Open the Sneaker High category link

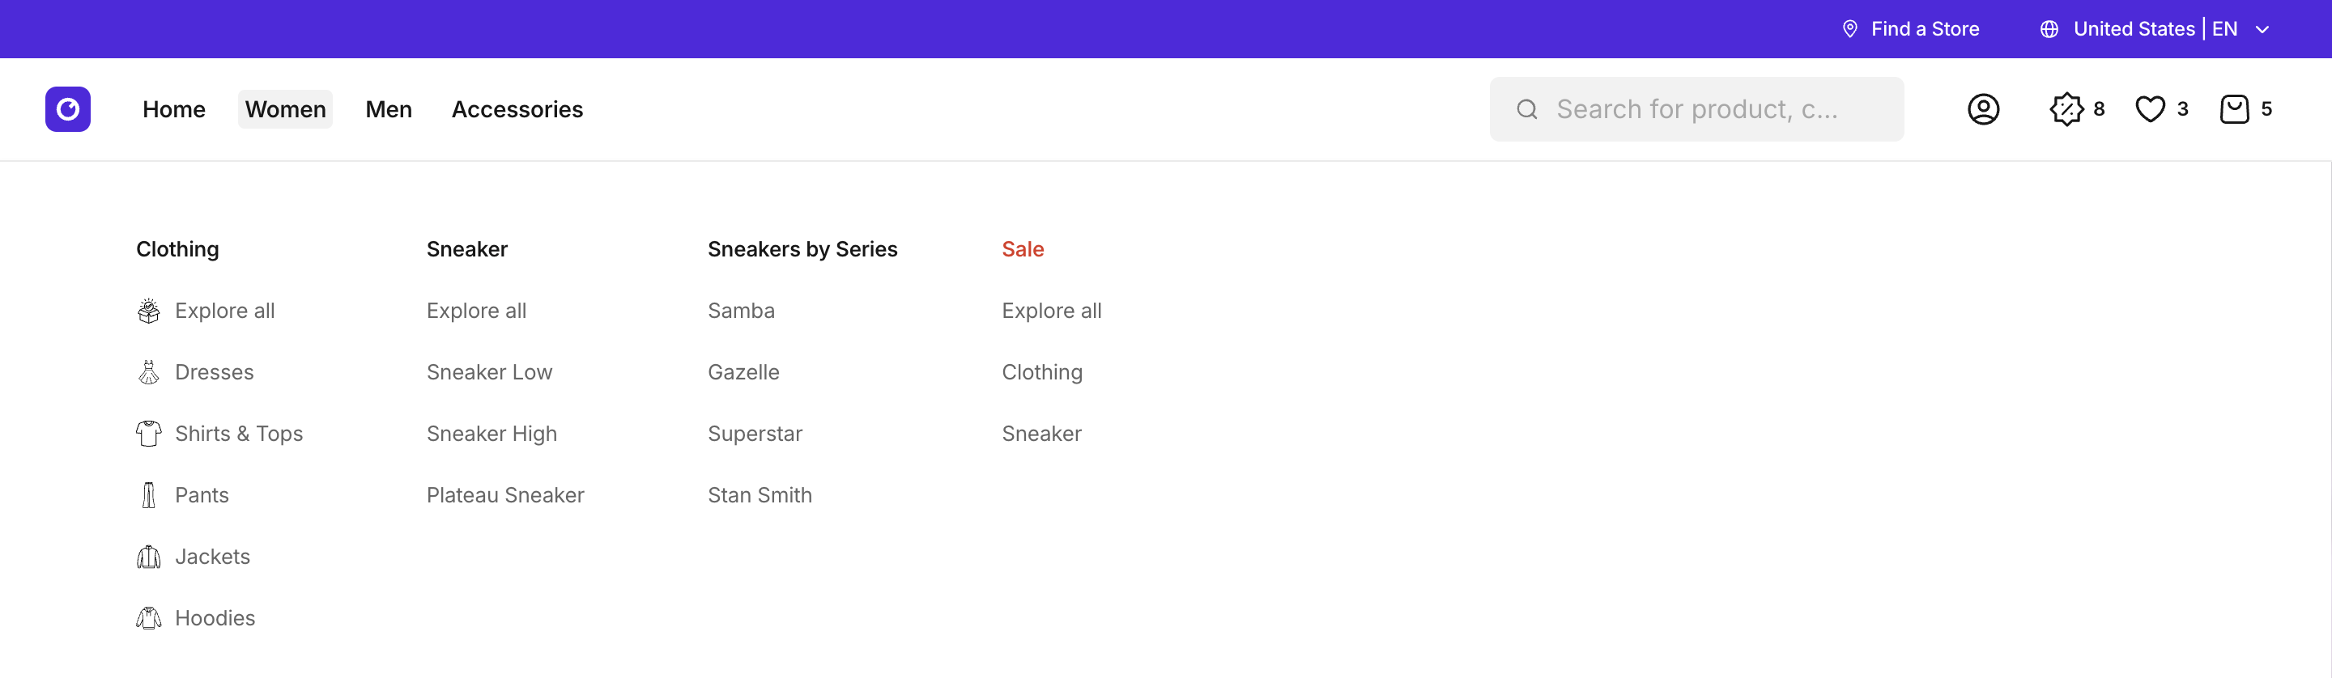pos(492,434)
